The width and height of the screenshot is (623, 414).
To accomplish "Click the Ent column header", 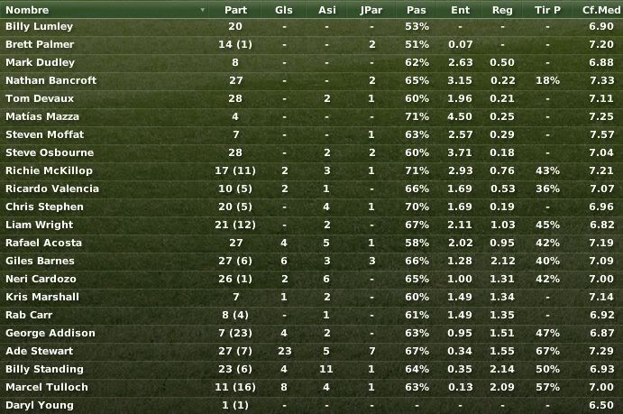I will [461, 10].
